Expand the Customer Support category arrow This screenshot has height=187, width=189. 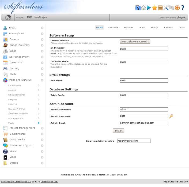click(42, 146)
